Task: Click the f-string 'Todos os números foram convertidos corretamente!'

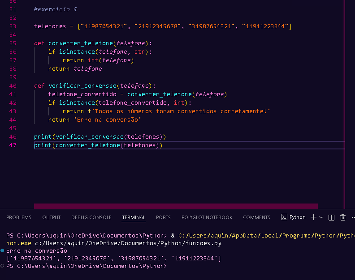Action: 179,111
